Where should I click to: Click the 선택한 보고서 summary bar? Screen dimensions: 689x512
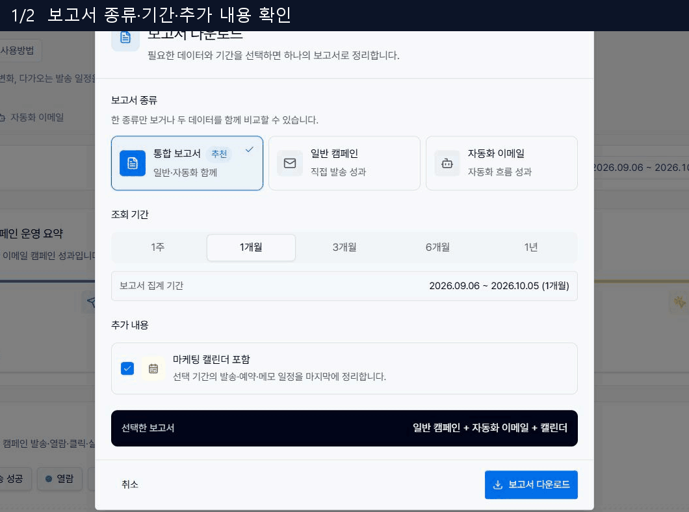pos(344,428)
